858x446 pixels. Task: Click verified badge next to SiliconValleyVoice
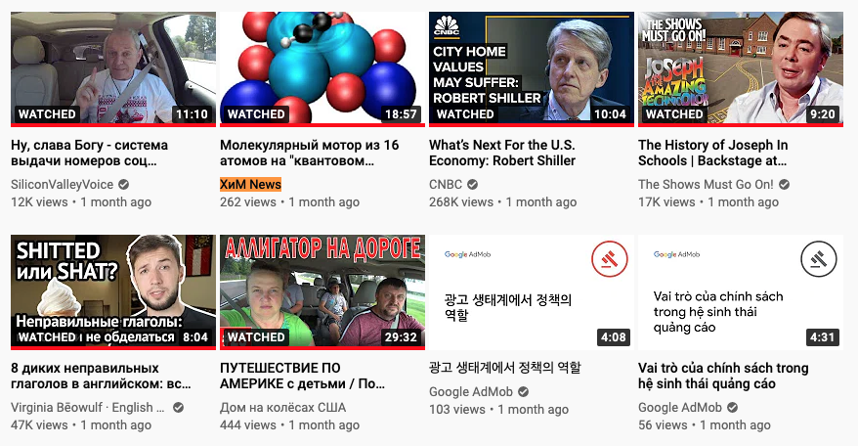click(x=124, y=185)
